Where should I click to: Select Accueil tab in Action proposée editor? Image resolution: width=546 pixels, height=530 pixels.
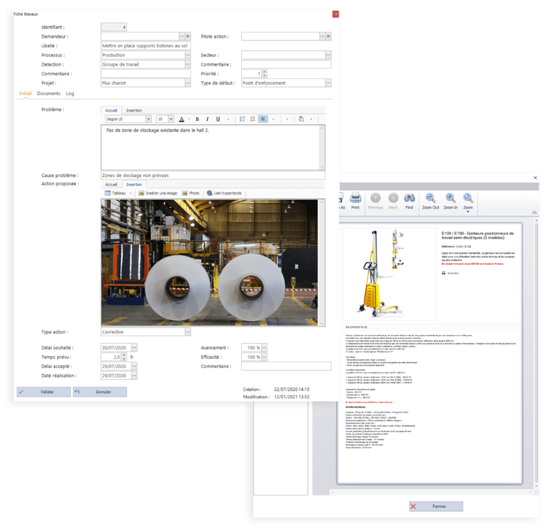point(111,185)
